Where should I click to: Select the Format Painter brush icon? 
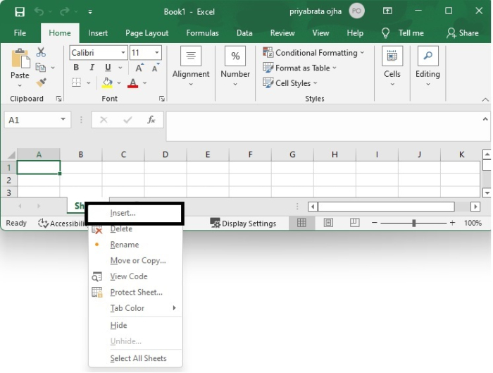click(x=41, y=82)
